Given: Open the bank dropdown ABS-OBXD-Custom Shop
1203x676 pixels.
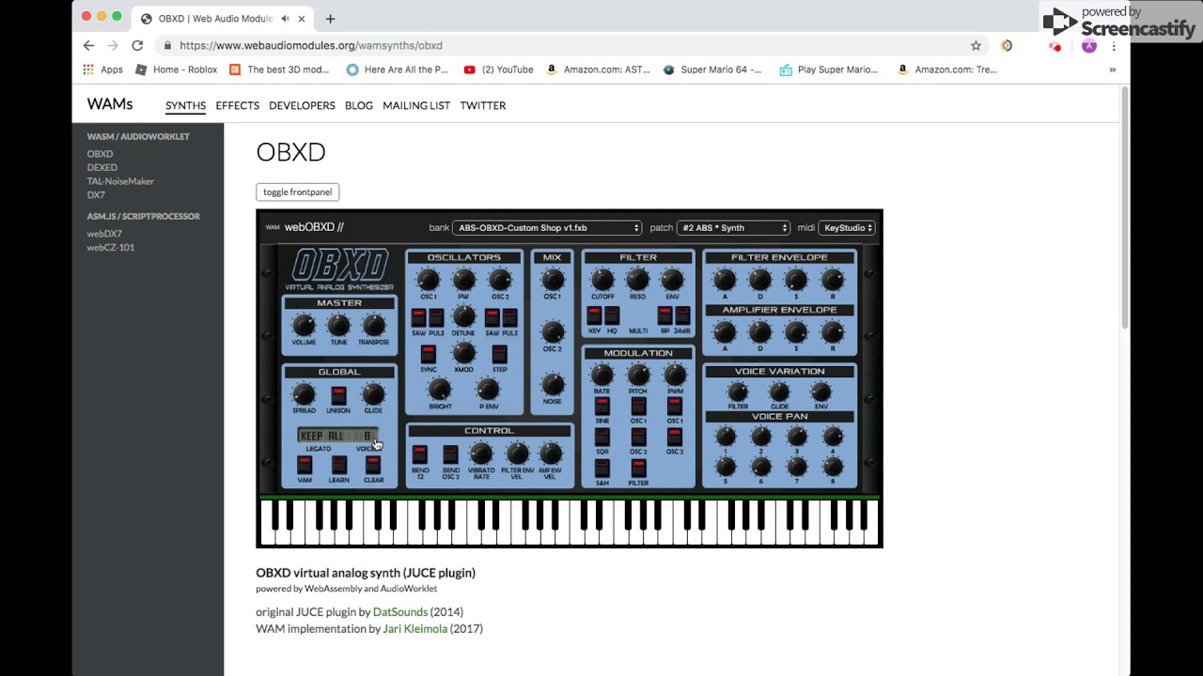Looking at the screenshot, I should point(547,227).
